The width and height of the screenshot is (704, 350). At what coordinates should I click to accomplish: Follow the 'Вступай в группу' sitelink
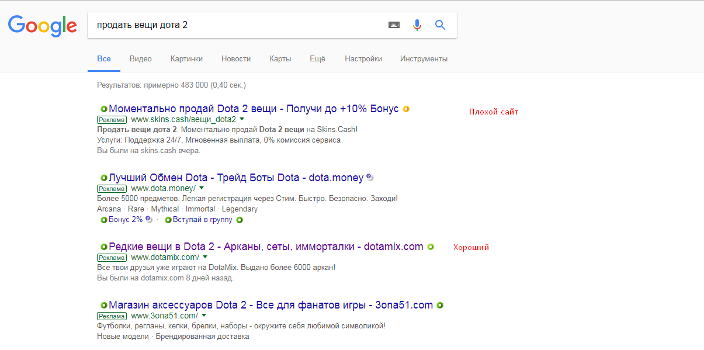[203, 220]
